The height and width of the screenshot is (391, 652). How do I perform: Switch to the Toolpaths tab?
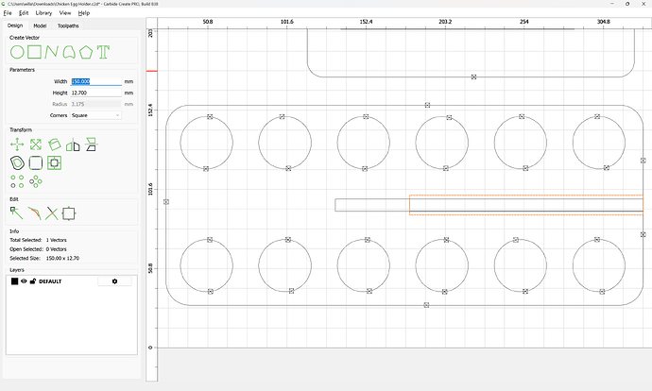coord(68,25)
